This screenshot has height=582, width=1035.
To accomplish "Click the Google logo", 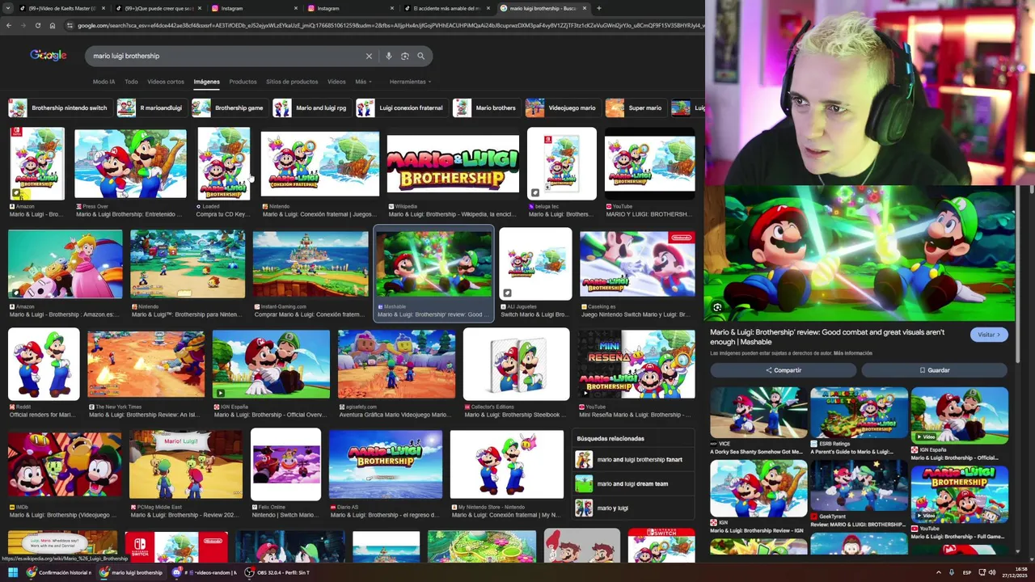I will [x=49, y=55].
